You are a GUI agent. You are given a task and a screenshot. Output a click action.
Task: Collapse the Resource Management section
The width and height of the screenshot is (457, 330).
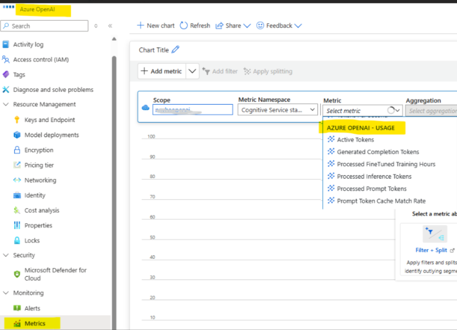6,104
